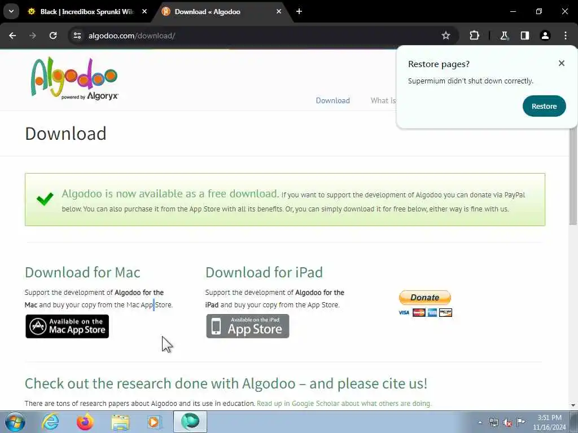View site information icon in address bar
578x433 pixels.
point(77,36)
